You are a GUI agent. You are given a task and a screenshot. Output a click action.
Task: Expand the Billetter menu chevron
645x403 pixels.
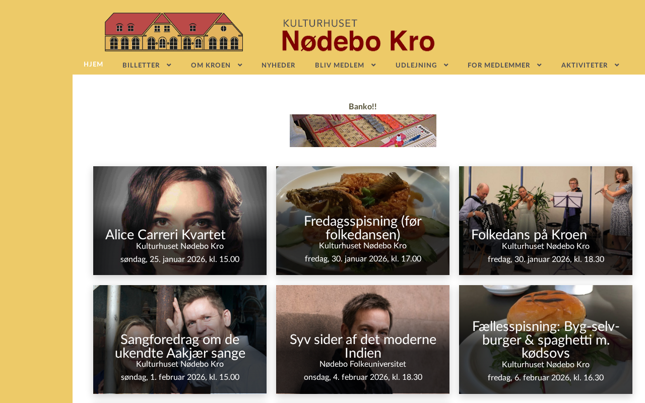169,65
